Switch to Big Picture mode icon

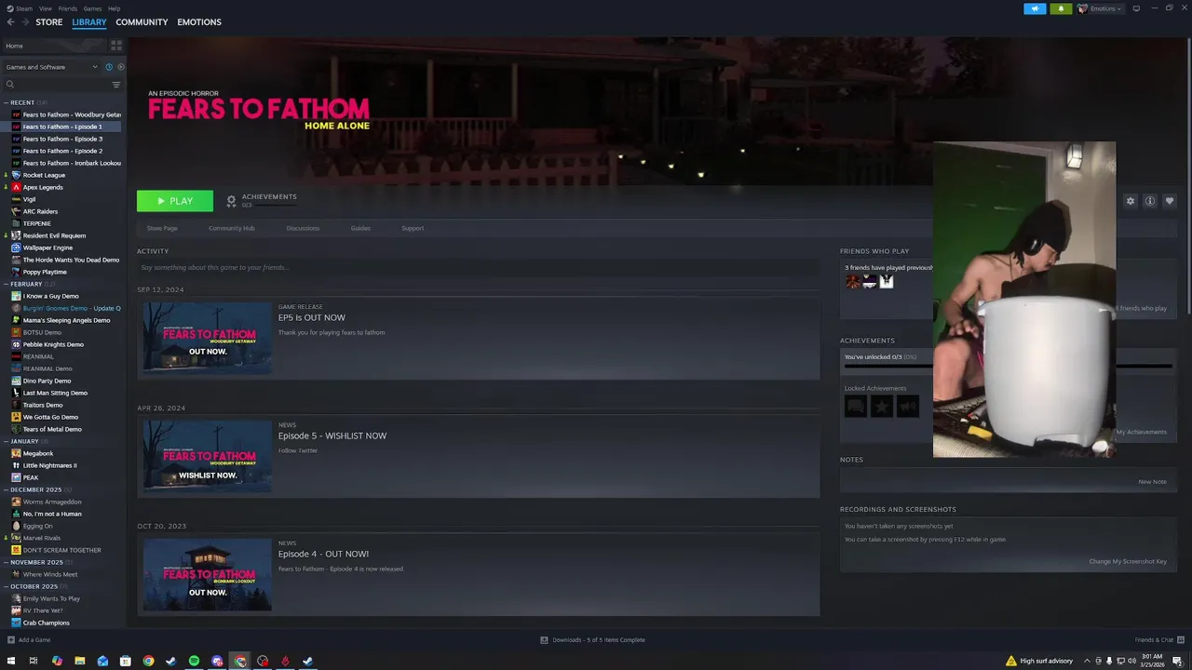pyautogui.click(x=1136, y=8)
